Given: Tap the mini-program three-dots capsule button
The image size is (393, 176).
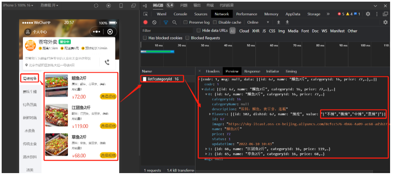Looking at the screenshot, I should point(97,32).
